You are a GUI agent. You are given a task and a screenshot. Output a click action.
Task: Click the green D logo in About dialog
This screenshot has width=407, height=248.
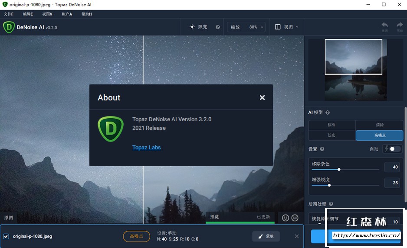point(111,129)
